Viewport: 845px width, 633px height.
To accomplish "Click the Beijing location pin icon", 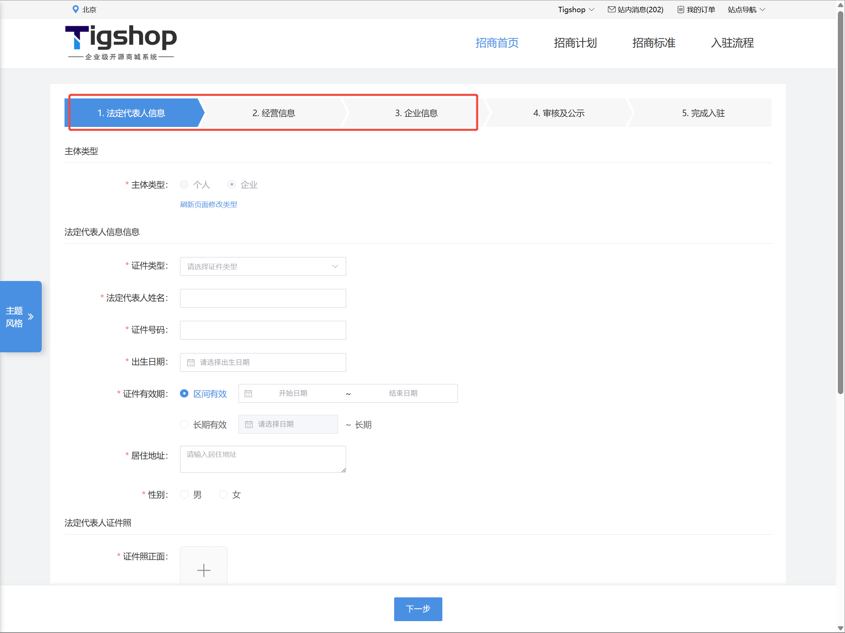I will tap(76, 9).
